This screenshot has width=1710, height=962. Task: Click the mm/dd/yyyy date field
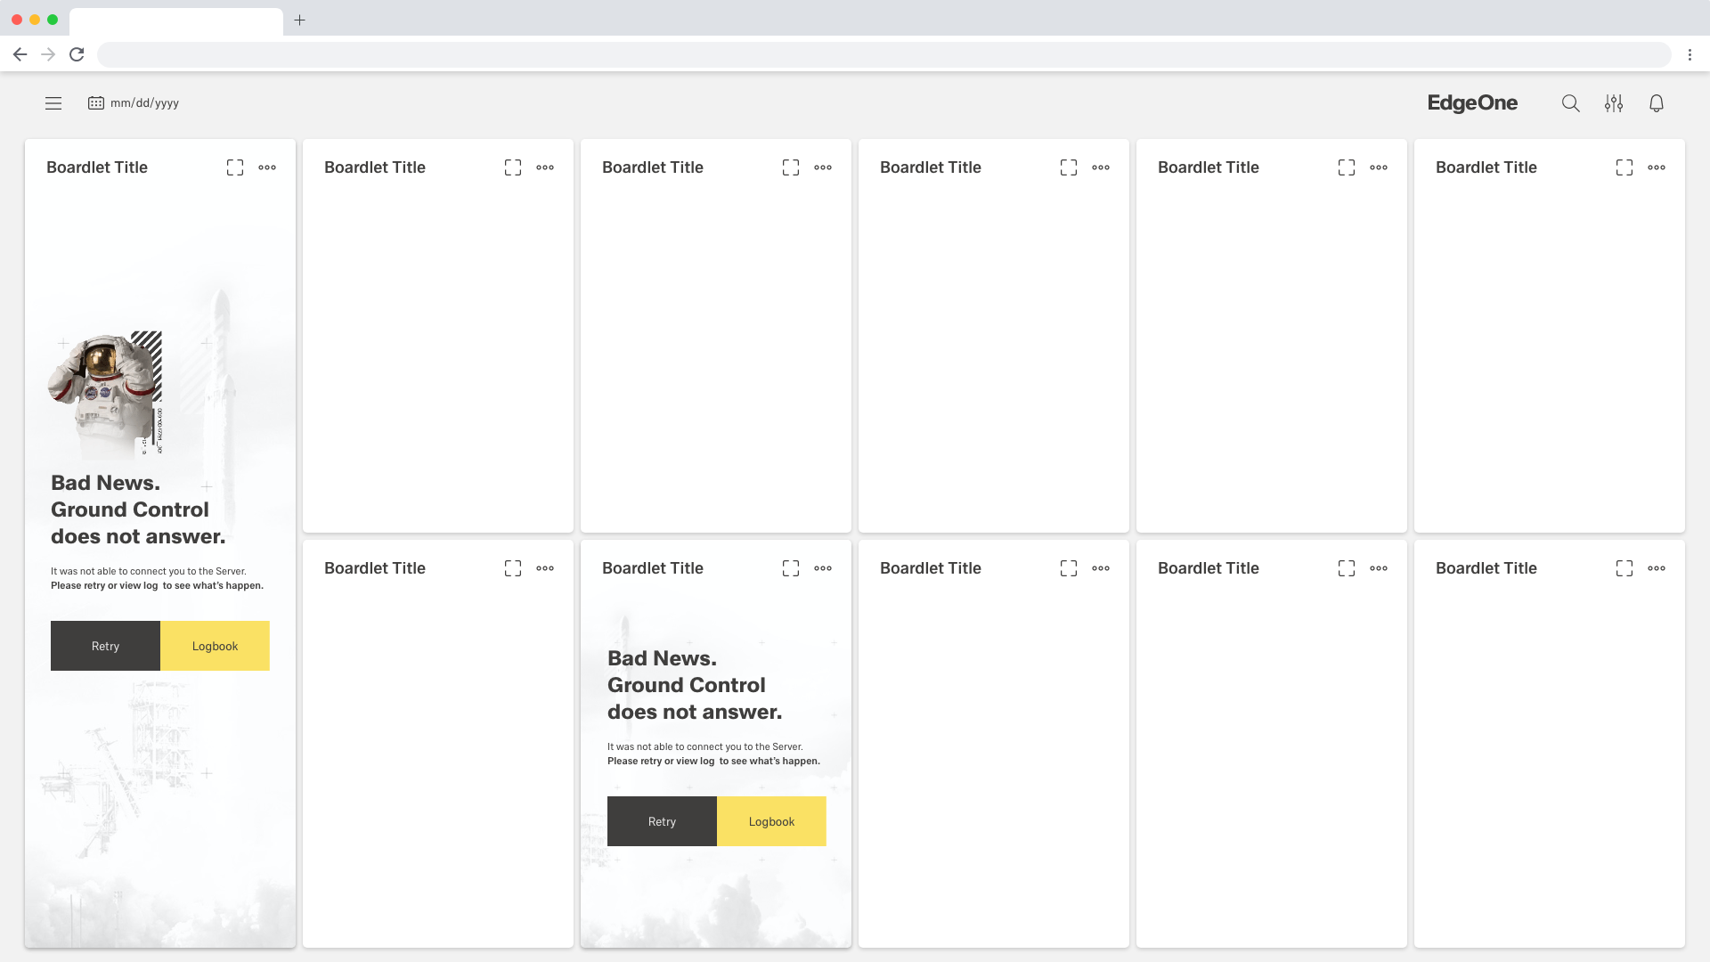[144, 103]
